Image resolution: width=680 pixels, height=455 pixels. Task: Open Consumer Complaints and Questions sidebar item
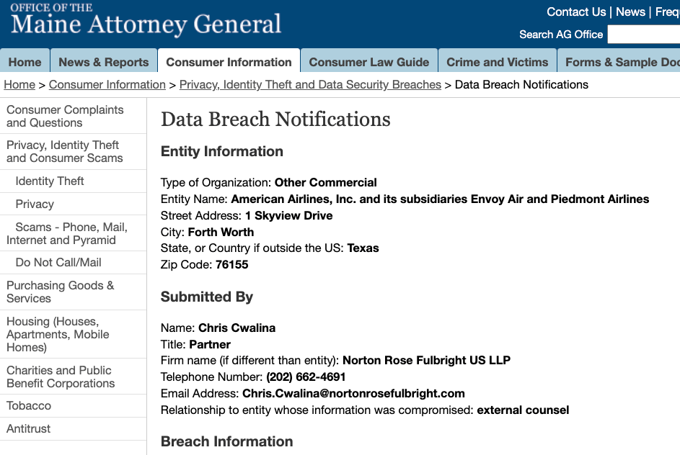click(x=65, y=116)
